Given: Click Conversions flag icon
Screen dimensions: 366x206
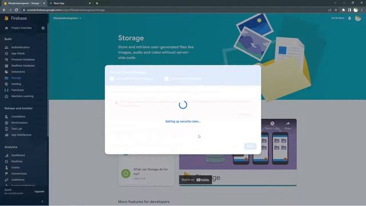Looking at the screenshot, I should tap(6, 173).
